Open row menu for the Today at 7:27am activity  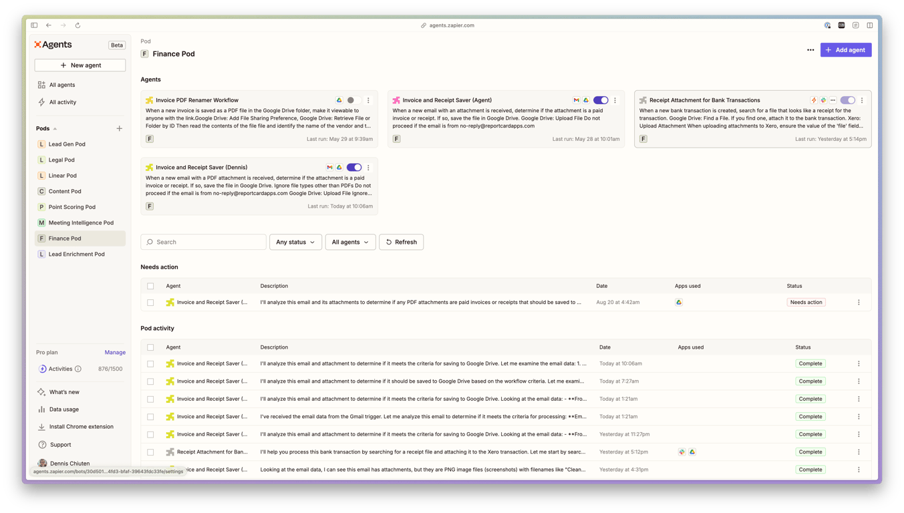859,381
